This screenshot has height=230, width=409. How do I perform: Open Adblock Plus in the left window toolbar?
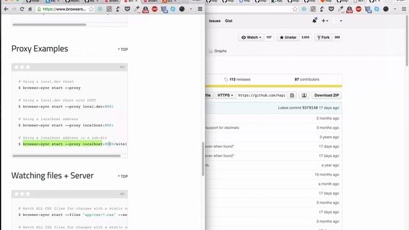pos(155,9)
